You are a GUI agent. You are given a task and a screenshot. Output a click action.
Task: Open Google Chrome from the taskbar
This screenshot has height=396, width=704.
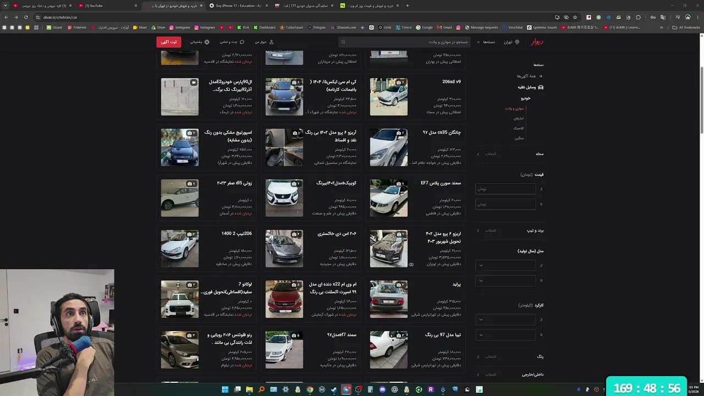[310, 389]
